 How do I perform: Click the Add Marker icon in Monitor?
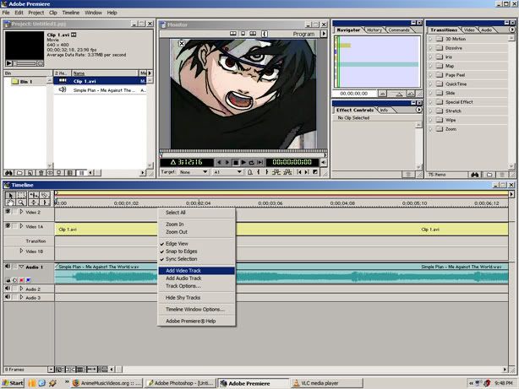(x=250, y=172)
